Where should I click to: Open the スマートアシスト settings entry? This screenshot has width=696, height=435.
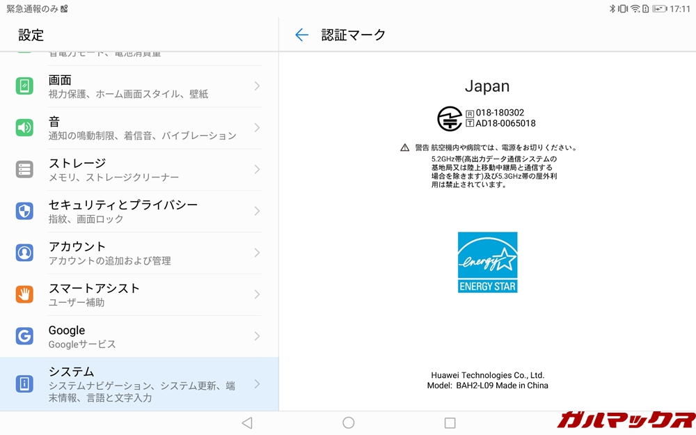pos(139,294)
